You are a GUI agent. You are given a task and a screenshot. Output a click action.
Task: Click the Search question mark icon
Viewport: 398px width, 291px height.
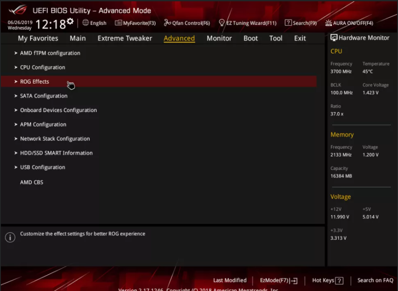click(x=288, y=22)
